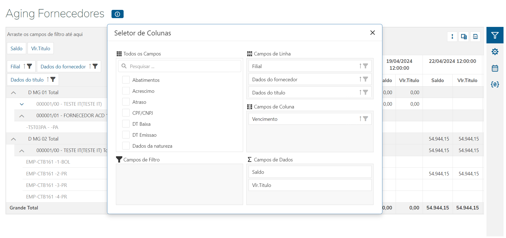This screenshot has width=506, height=238.
Task: Expand the 000001/00 - TESTE IT row
Action: coord(22,104)
